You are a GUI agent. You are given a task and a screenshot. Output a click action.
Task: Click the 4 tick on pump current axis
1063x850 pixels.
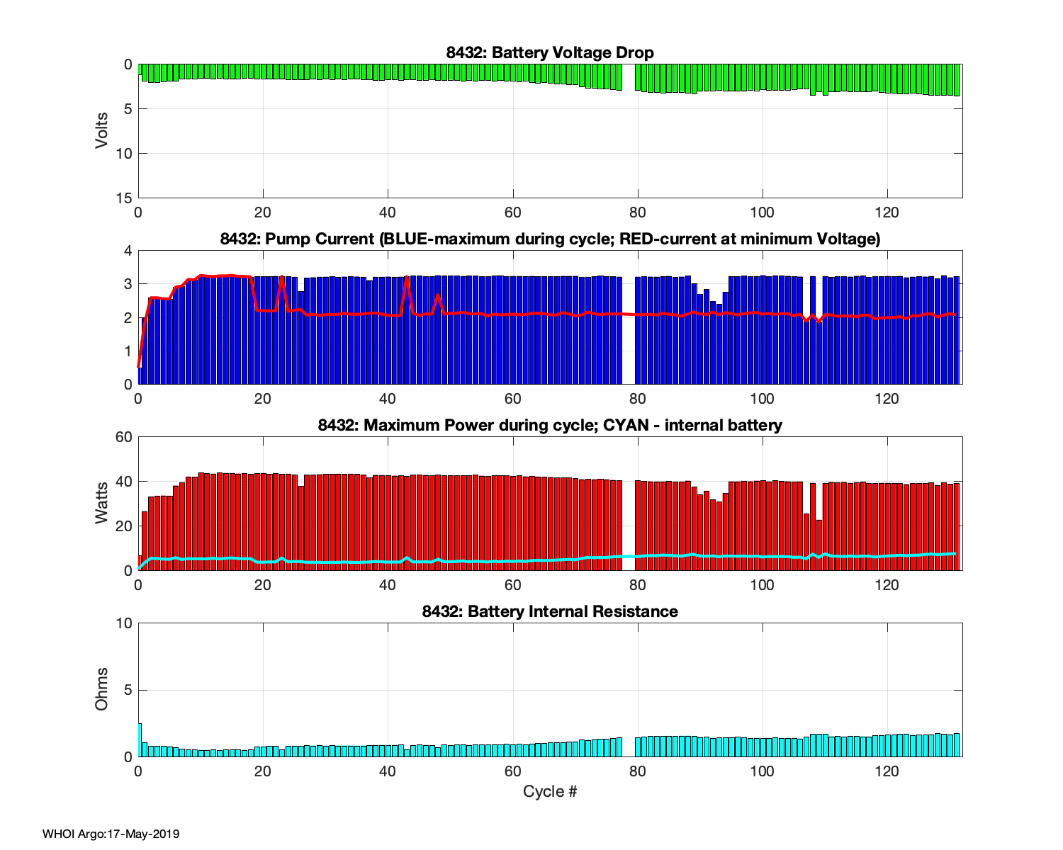point(128,251)
